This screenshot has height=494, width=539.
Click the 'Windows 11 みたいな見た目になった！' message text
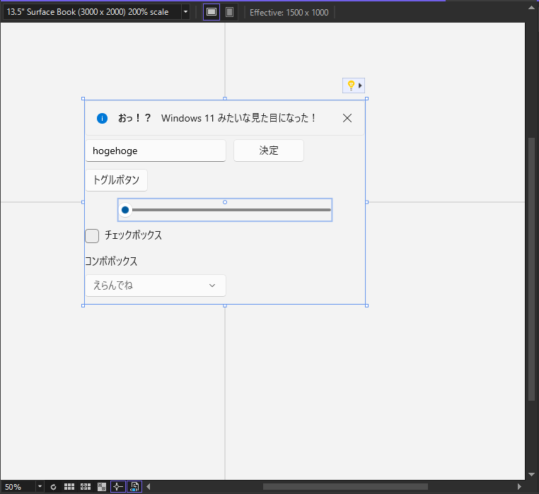tap(239, 118)
